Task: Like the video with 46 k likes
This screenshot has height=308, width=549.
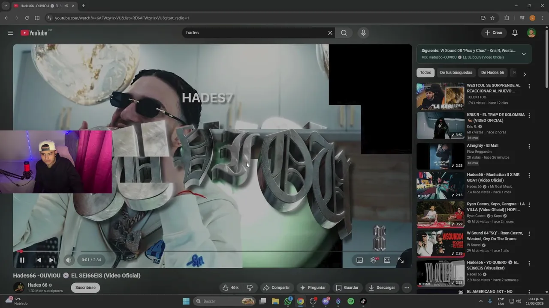Action: pyautogui.click(x=231, y=287)
